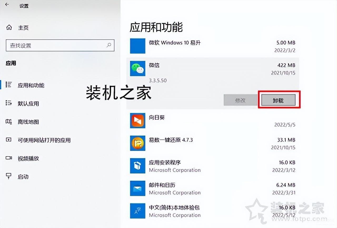Switch to 默认应用 section
The image size is (337, 228).
(28, 103)
